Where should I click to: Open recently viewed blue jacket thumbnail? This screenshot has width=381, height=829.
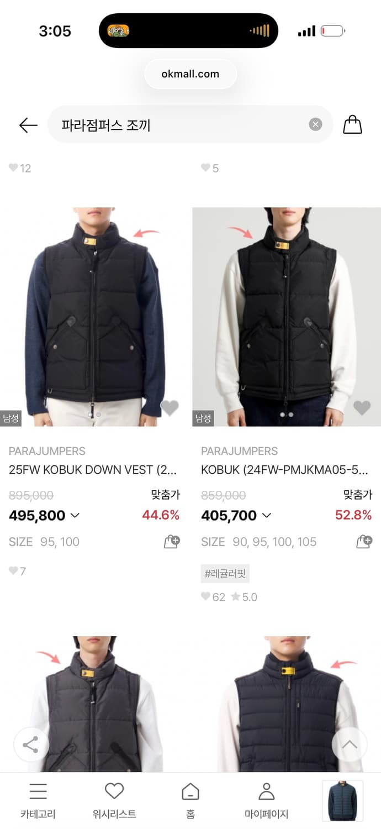pyautogui.click(x=342, y=801)
